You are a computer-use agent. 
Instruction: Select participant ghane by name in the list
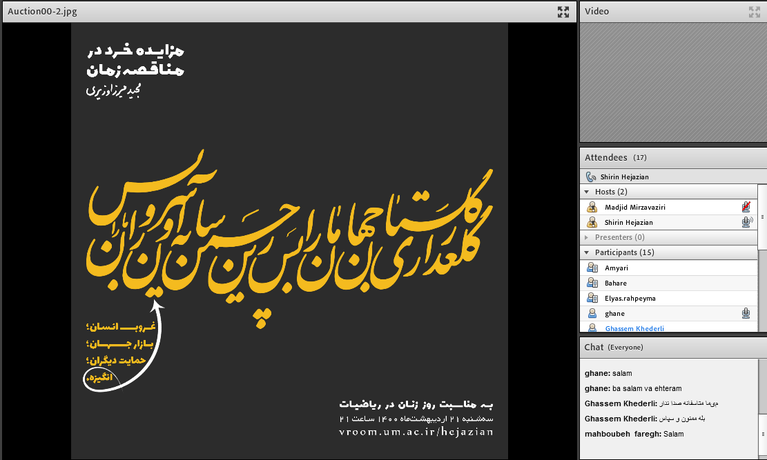tap(614, 314)
